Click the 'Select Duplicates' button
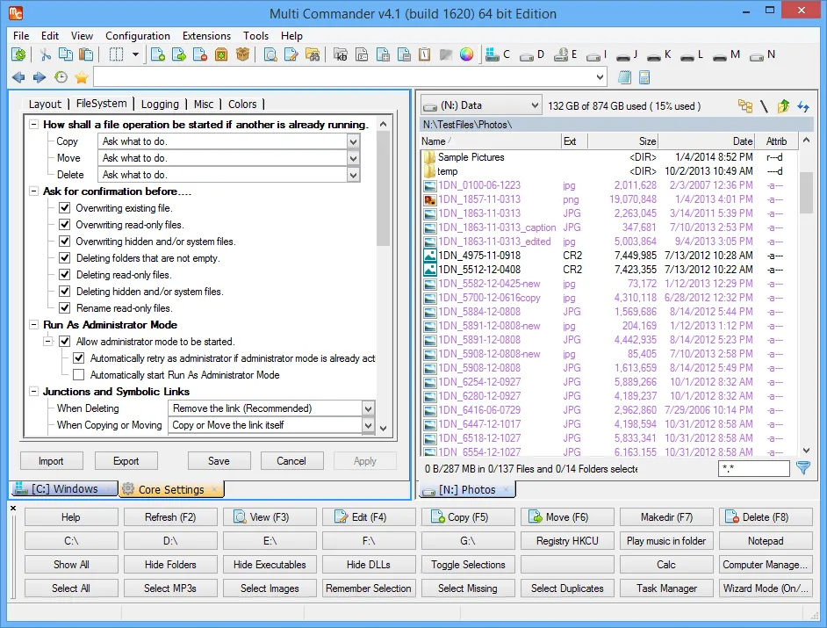Screen dimensions: 827x628 (567, 588)
